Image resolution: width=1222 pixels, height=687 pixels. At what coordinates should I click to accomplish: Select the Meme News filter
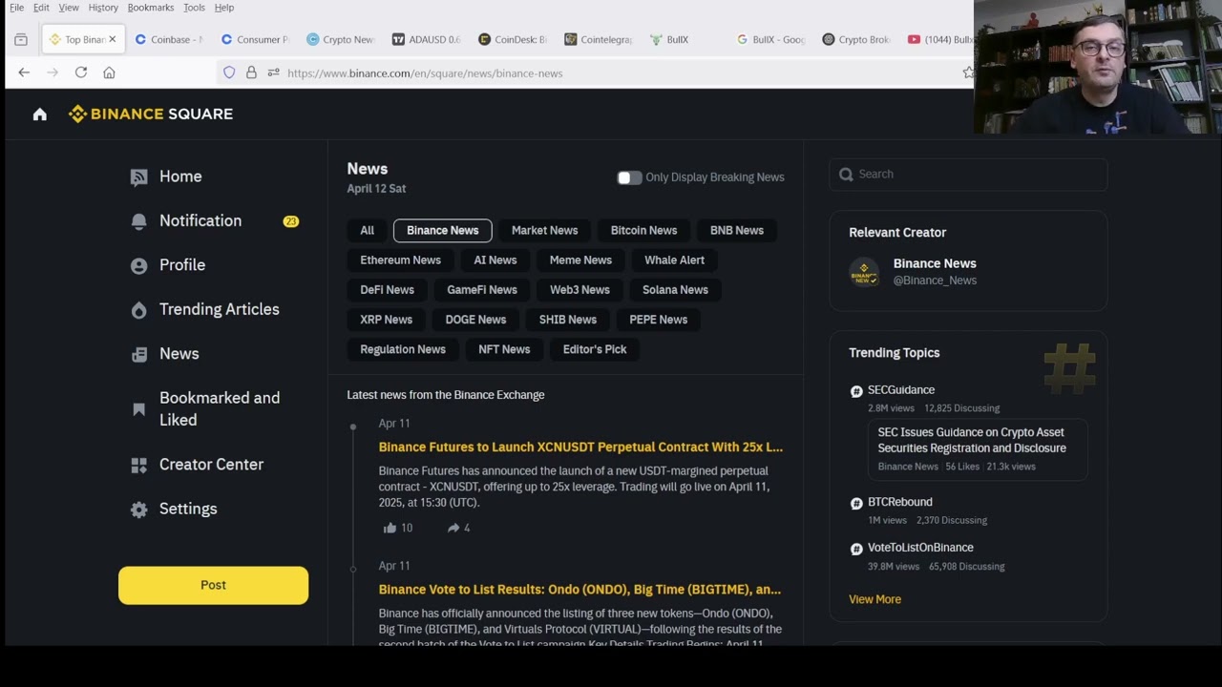click(580, 260)
